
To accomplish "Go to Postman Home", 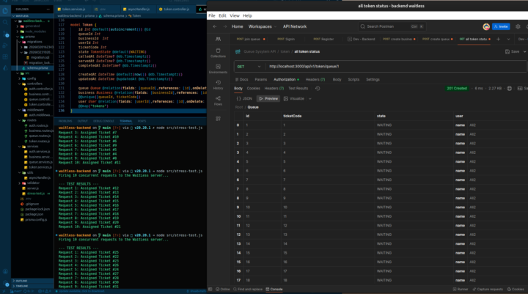I will (237, 26).
